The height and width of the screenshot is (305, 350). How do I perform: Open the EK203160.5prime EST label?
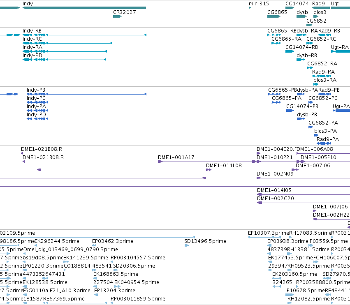point(294,275)
